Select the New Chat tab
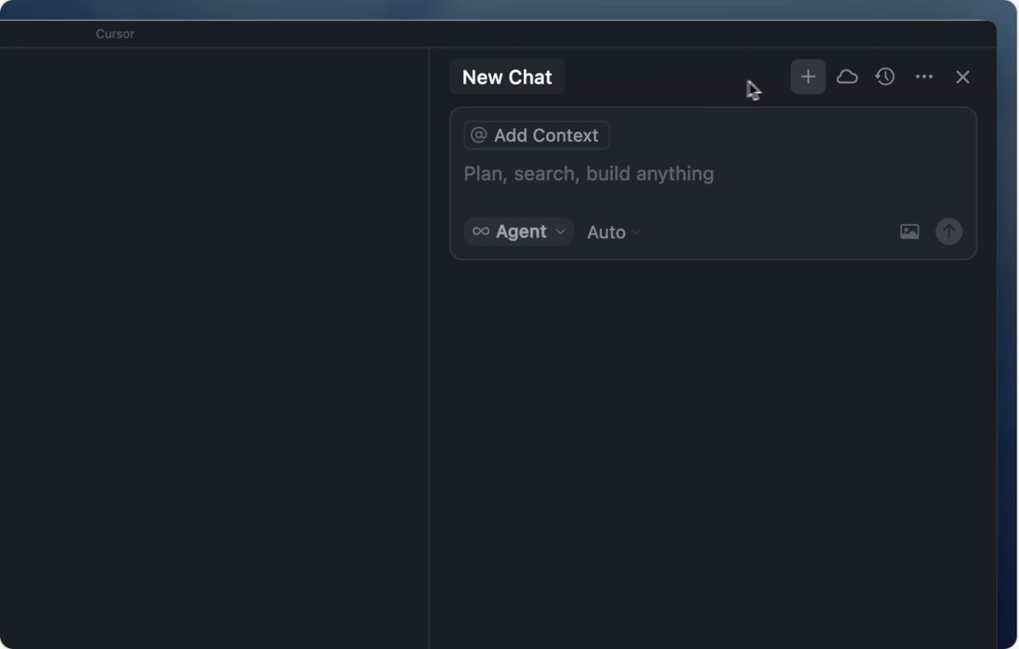This screenshot has width=1019, height=649. tap(507, 77)
